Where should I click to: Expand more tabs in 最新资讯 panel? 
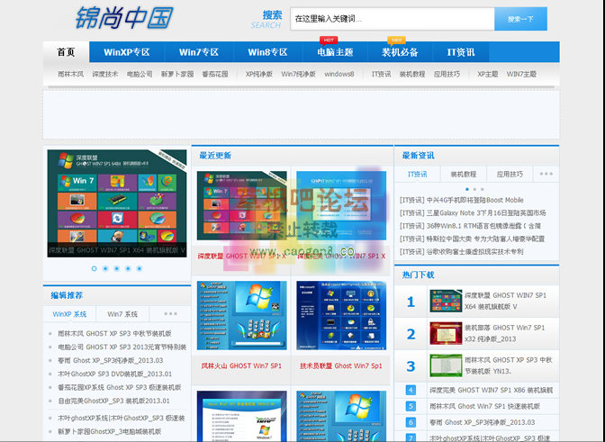tap(546, 175)
